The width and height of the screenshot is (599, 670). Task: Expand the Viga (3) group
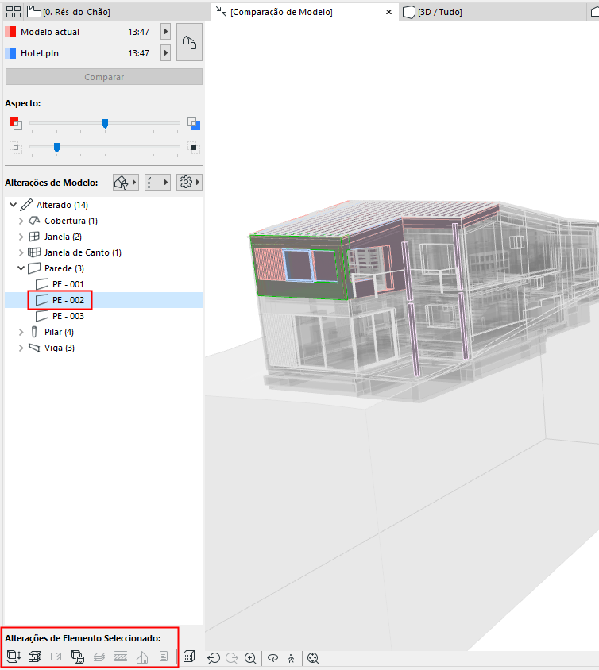pos(21,348)
